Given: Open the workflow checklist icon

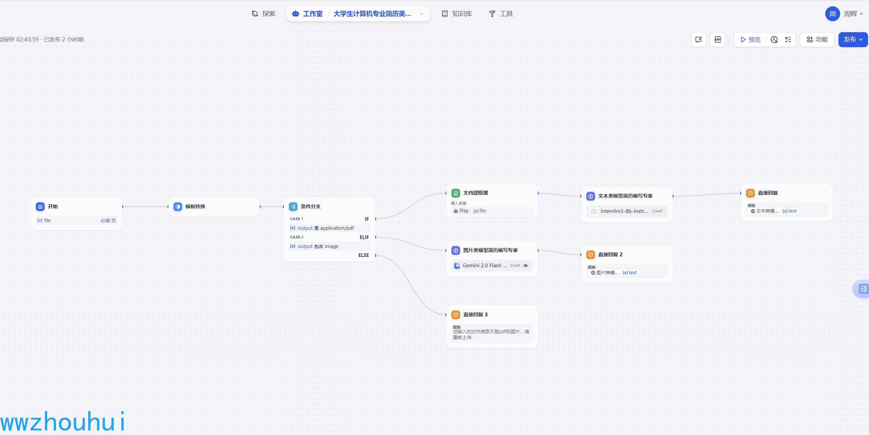Looking at the screenshot, I should pos(788,40).
